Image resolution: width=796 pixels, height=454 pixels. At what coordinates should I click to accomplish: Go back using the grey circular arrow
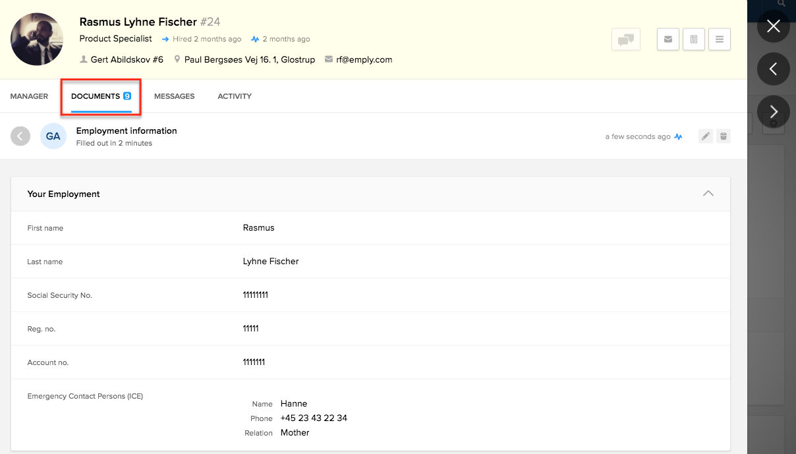20,136
